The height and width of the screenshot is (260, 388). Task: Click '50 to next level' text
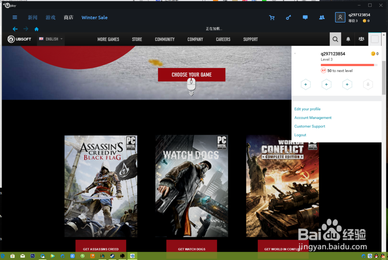click(340, 71)
